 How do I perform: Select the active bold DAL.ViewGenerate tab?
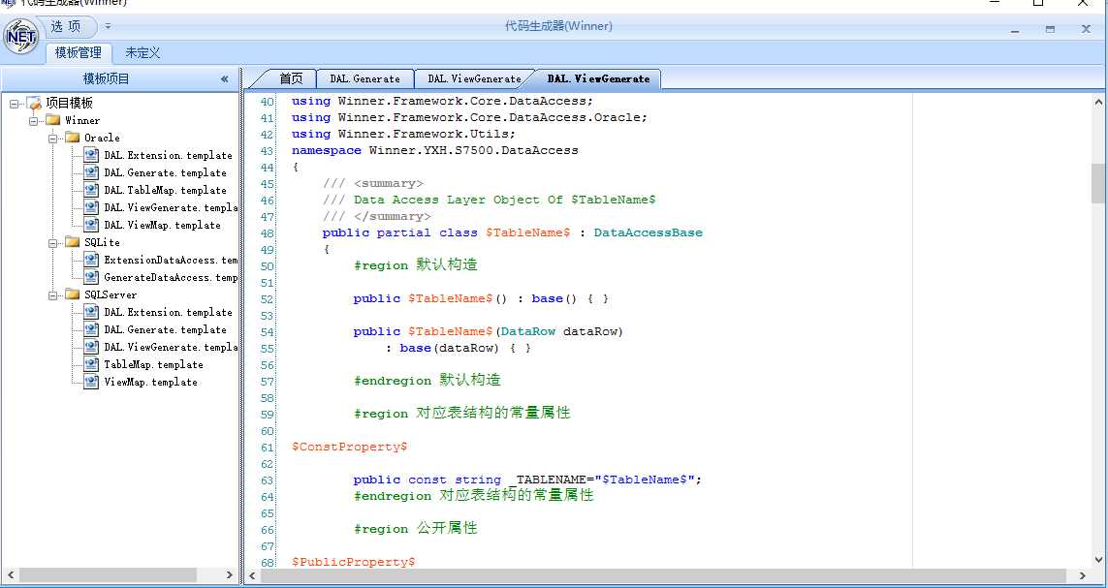click(598, 78)
